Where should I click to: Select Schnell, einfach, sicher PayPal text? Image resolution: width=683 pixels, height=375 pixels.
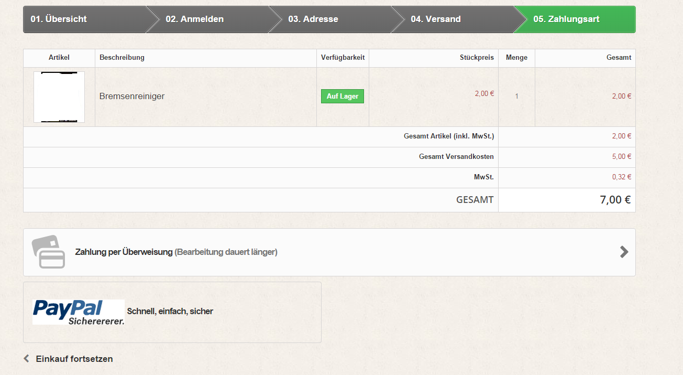170,312
